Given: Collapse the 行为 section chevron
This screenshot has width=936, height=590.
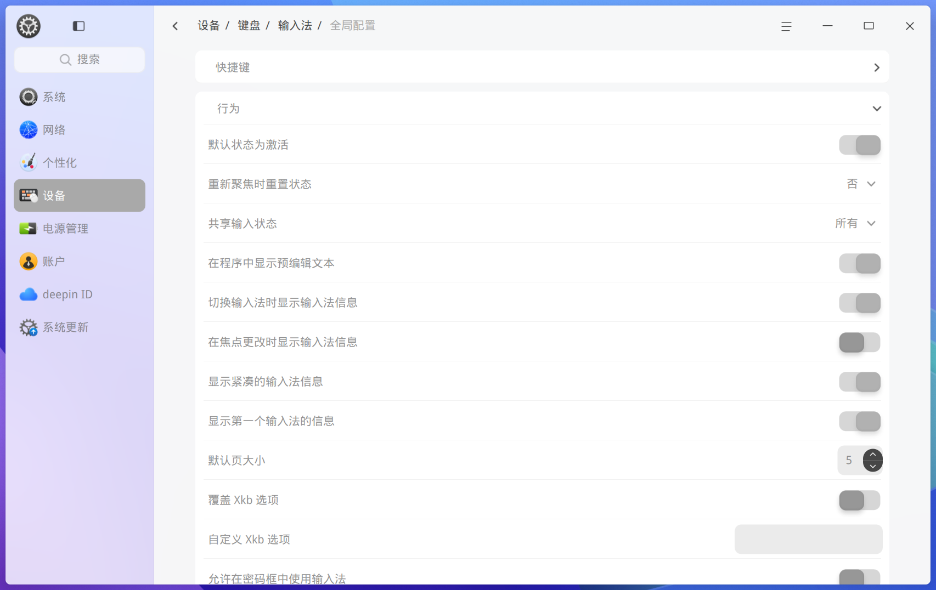Looking at the screenshot, I should (877, 109).
